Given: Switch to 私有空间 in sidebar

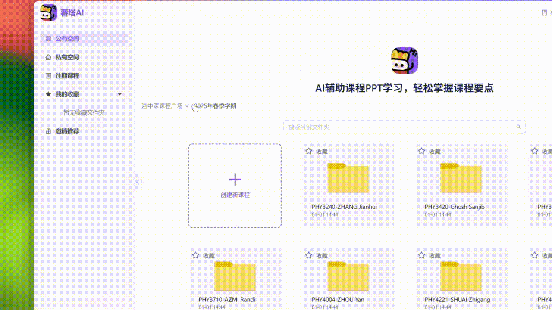Looking at the screenshot, I should [x=67, y=57].
